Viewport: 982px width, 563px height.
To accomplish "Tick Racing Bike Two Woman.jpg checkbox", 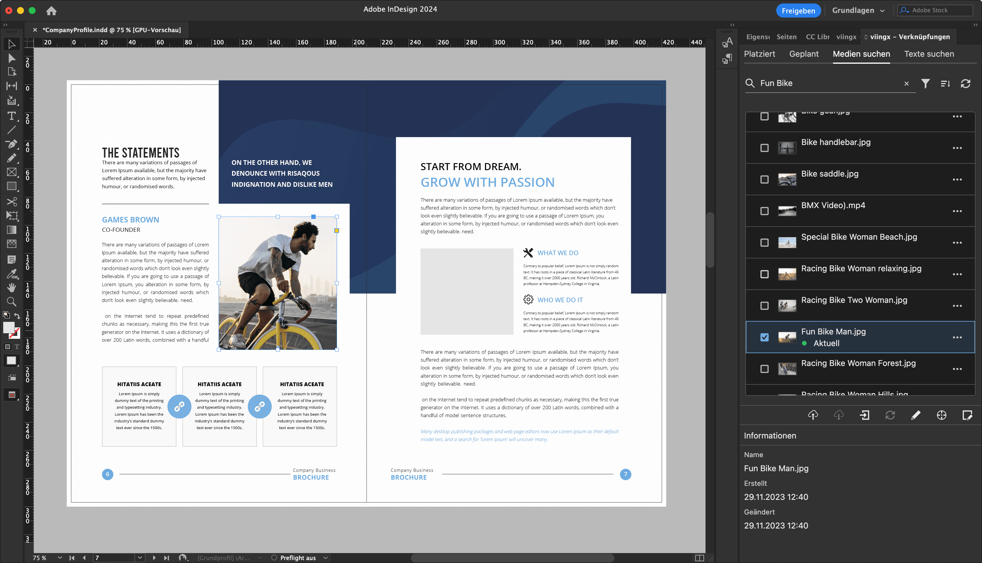I will pos(764,306).
